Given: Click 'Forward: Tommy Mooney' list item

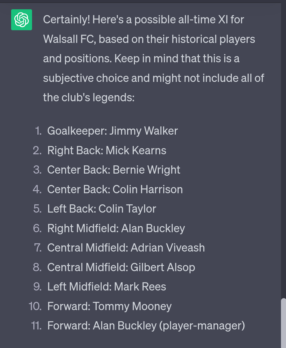Looking at the screenshot, I should 109,306.
